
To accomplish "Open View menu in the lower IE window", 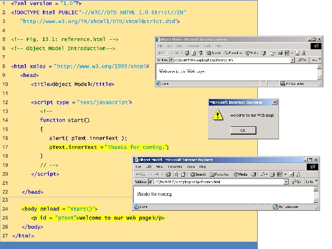I will 159,166.
